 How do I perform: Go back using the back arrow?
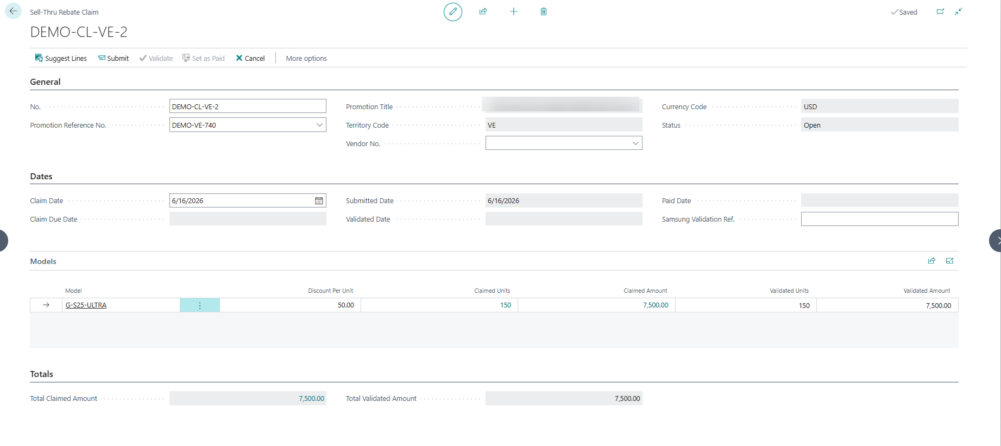(x=13, y=11)
